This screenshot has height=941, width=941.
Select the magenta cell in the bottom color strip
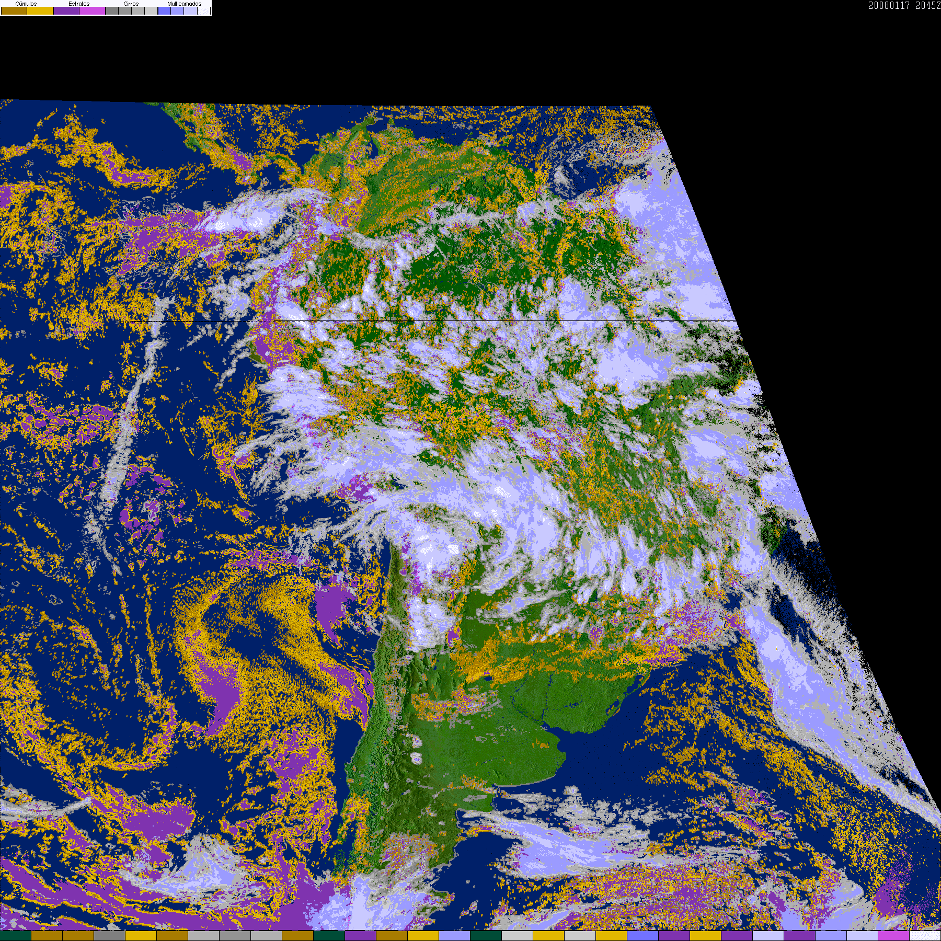coord(893,936)
